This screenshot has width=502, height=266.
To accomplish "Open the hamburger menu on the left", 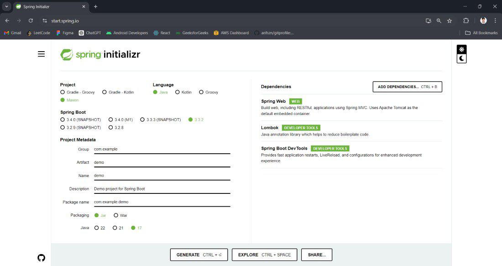I will click(x=41, y=54).
